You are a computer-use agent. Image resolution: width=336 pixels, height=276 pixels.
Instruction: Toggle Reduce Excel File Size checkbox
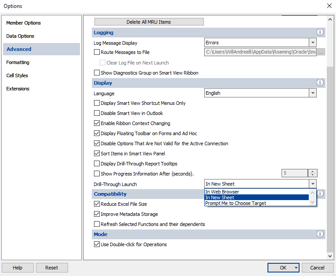coord(97,204)
